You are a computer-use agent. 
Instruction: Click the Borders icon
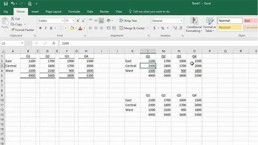(61, 28)
